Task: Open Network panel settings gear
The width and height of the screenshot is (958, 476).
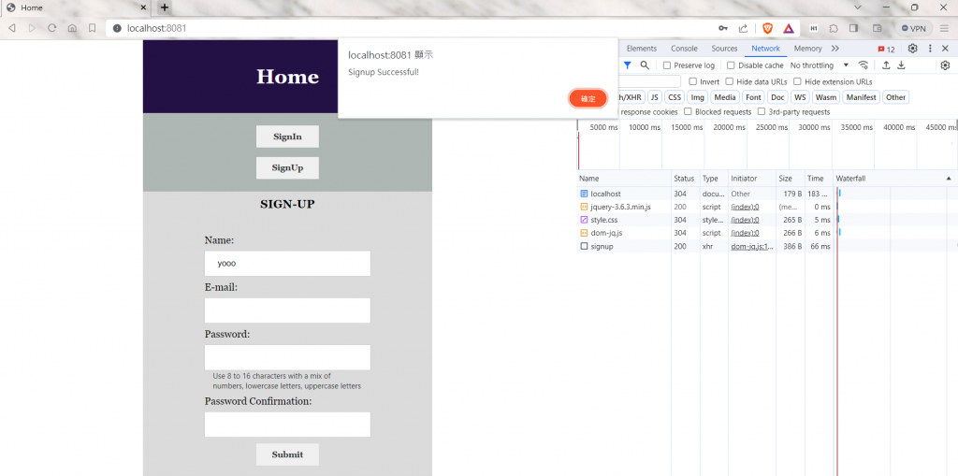Action: 945,65
